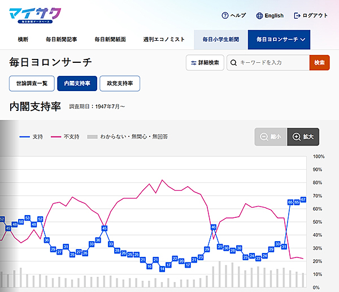Screen dimensions: 339x292
Task: Click the magnifier icon in search field
Action: (233, 63)
